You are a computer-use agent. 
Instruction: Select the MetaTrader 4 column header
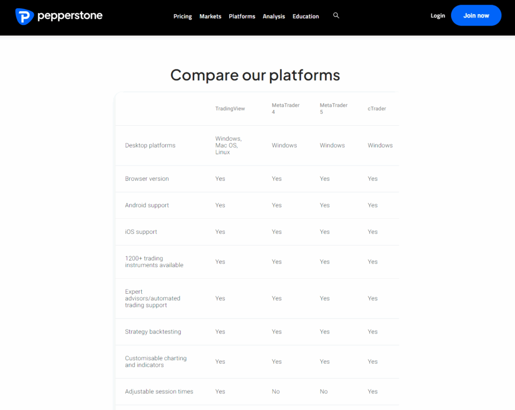[x=285, y=109]
